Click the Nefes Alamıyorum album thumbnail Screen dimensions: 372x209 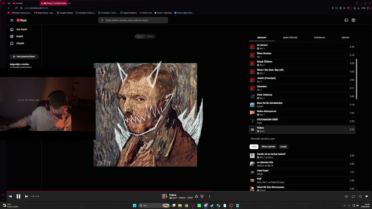(x=252, y=113)
